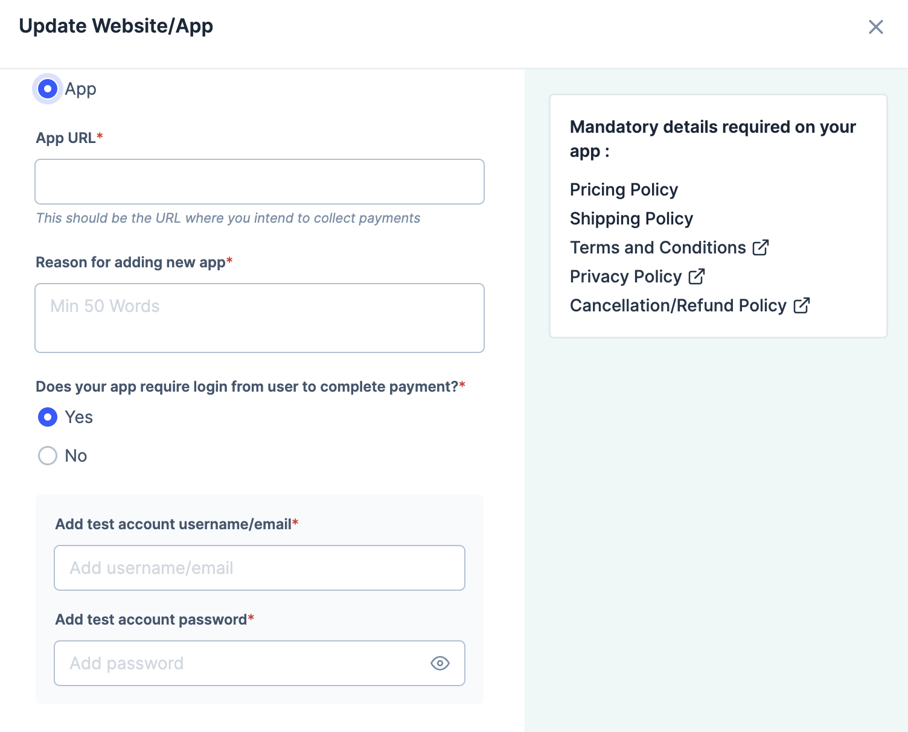Open Privacy Policy external link icon
This screenshot has width=908, height=732.
pyautogui.click(x=696, y=276)
